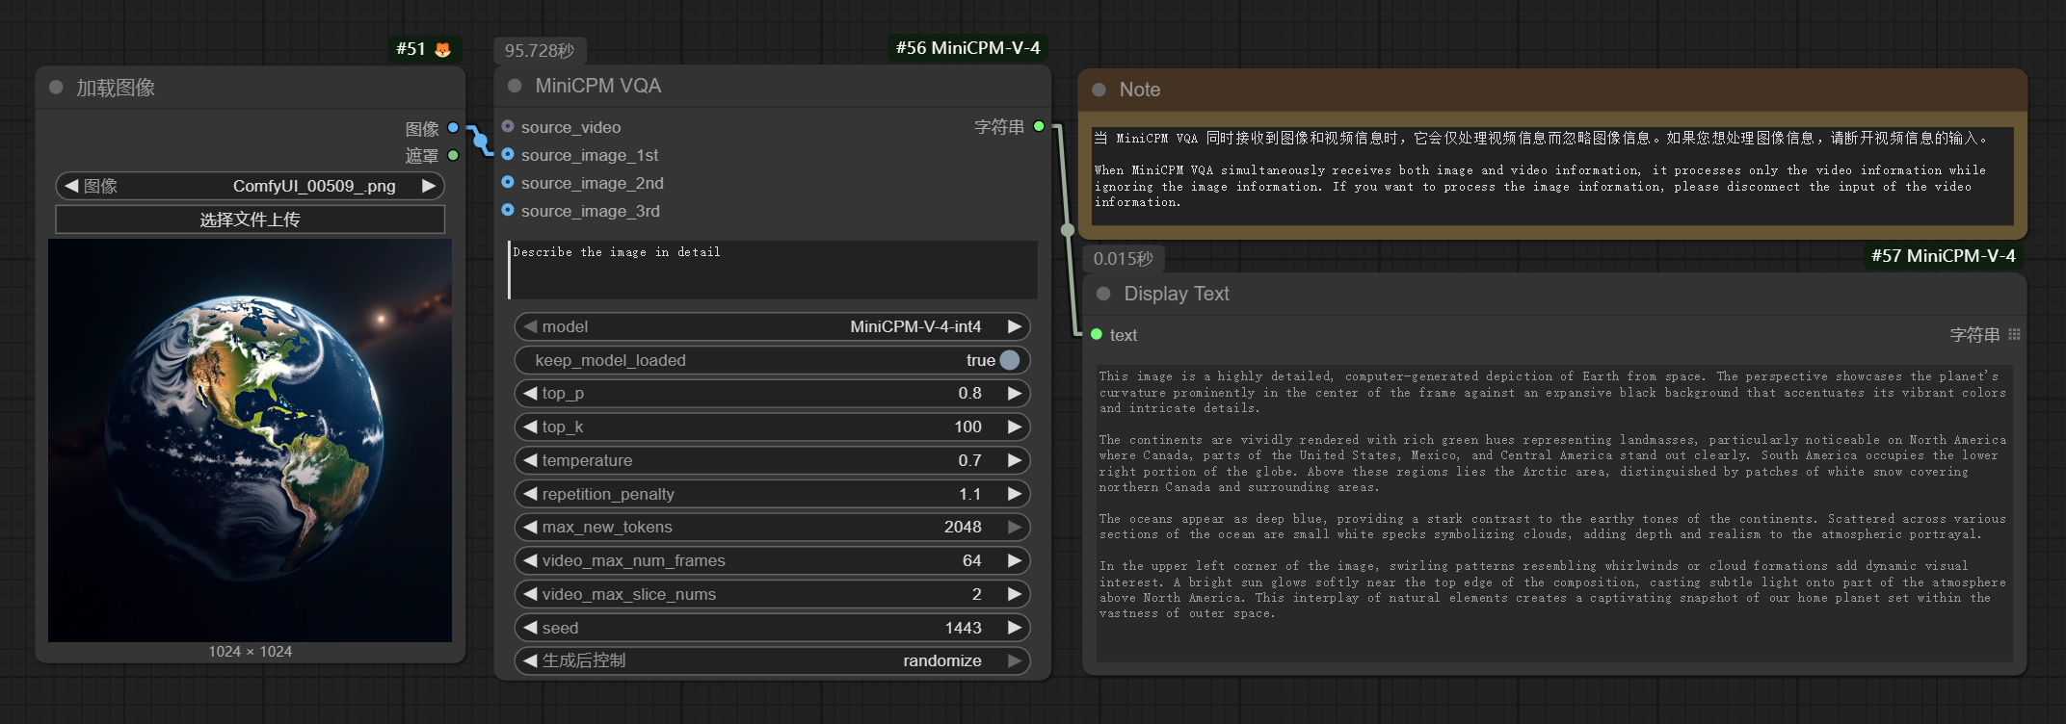Click the 遮罩 output socket
The image size is (2066, 724).
[453, 155]
